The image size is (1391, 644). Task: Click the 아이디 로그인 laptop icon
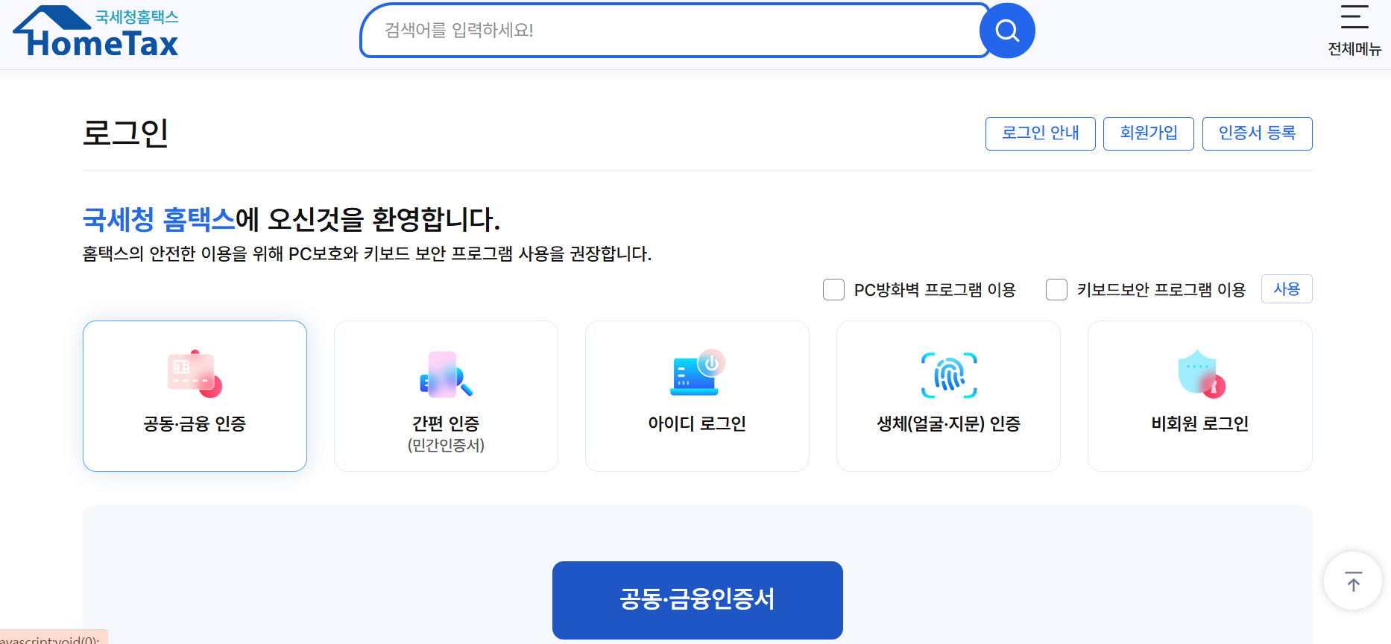[x=697, y=373]
